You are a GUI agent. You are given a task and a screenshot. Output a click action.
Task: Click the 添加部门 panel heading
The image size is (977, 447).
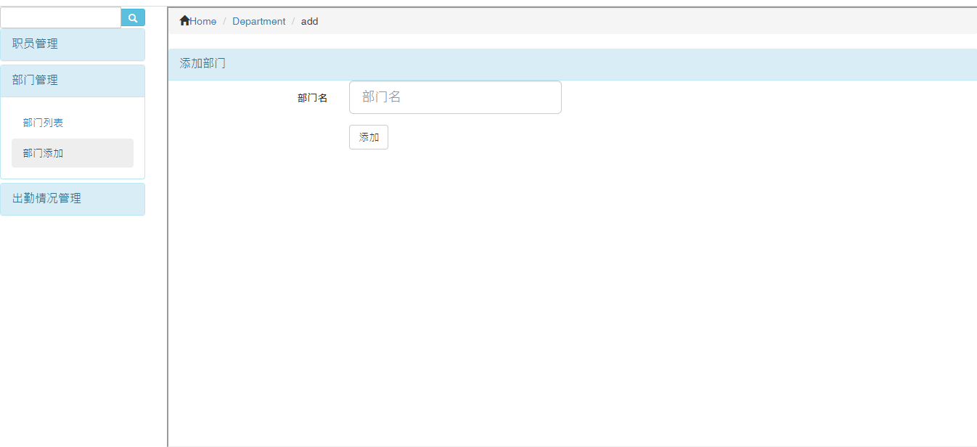click(x=203, y=64)
